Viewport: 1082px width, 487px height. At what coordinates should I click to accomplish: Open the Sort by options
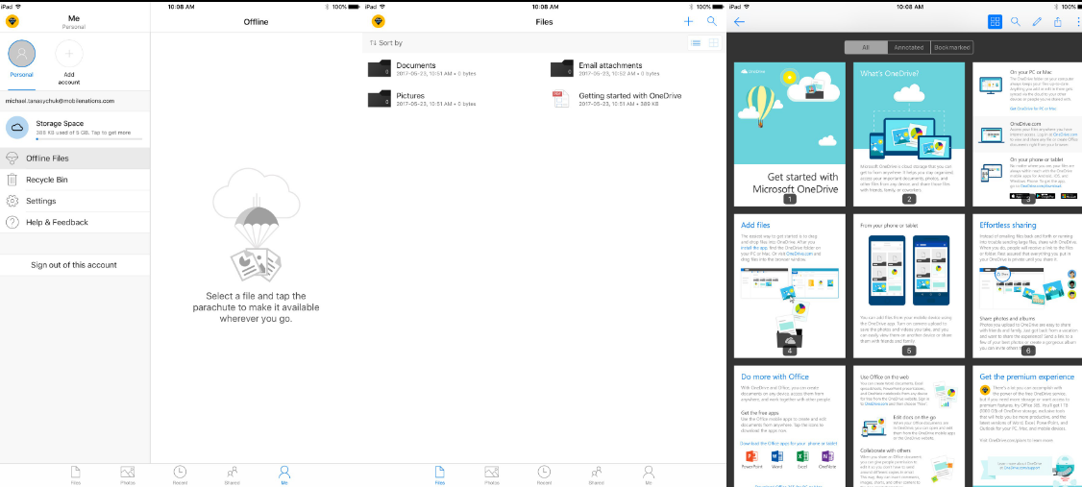(x=386, y=43)
